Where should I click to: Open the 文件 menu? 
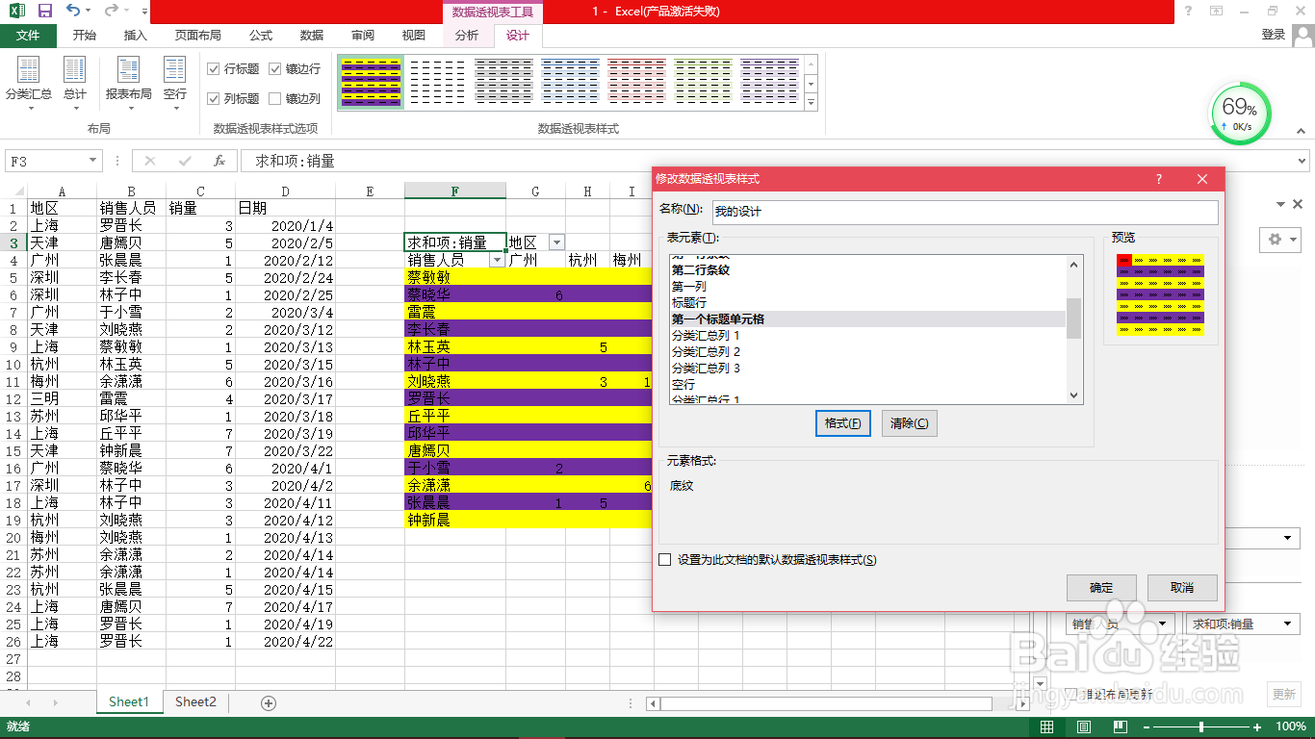[x=29, y=35]
